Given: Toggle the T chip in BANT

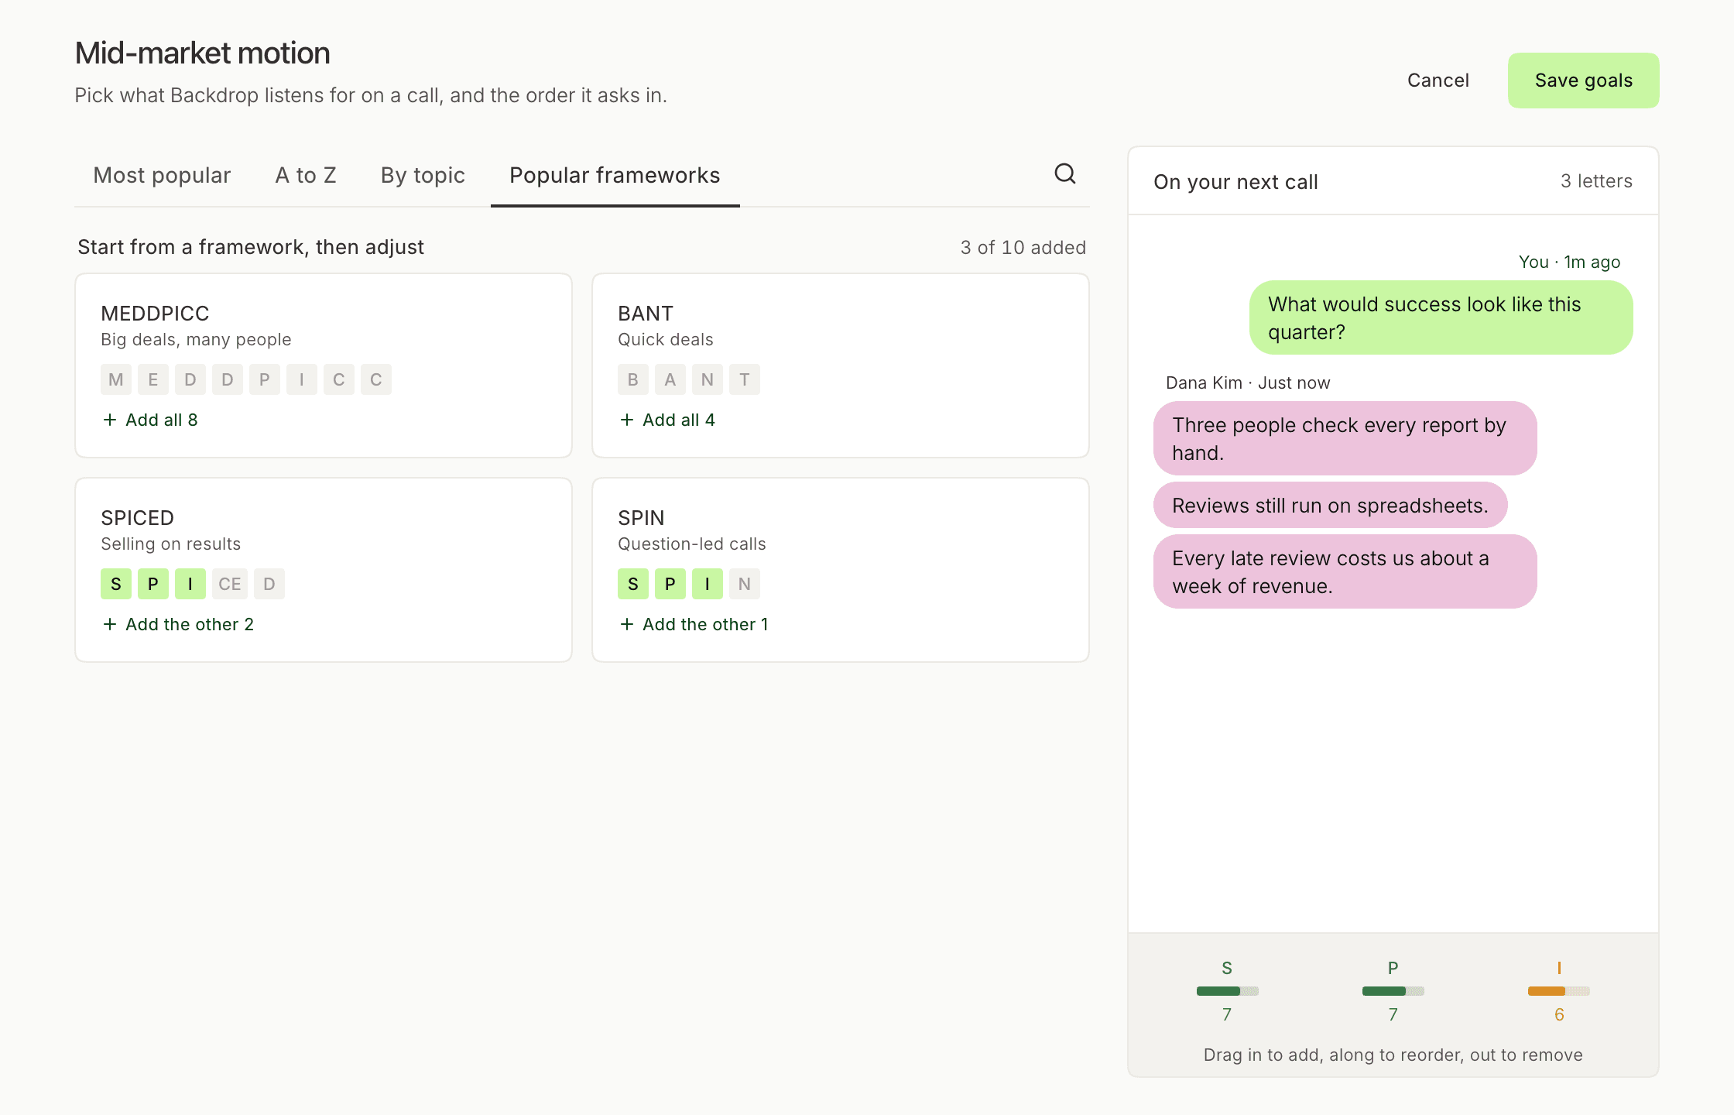Looking at the screenshot, I should click(x=745, y=379).
